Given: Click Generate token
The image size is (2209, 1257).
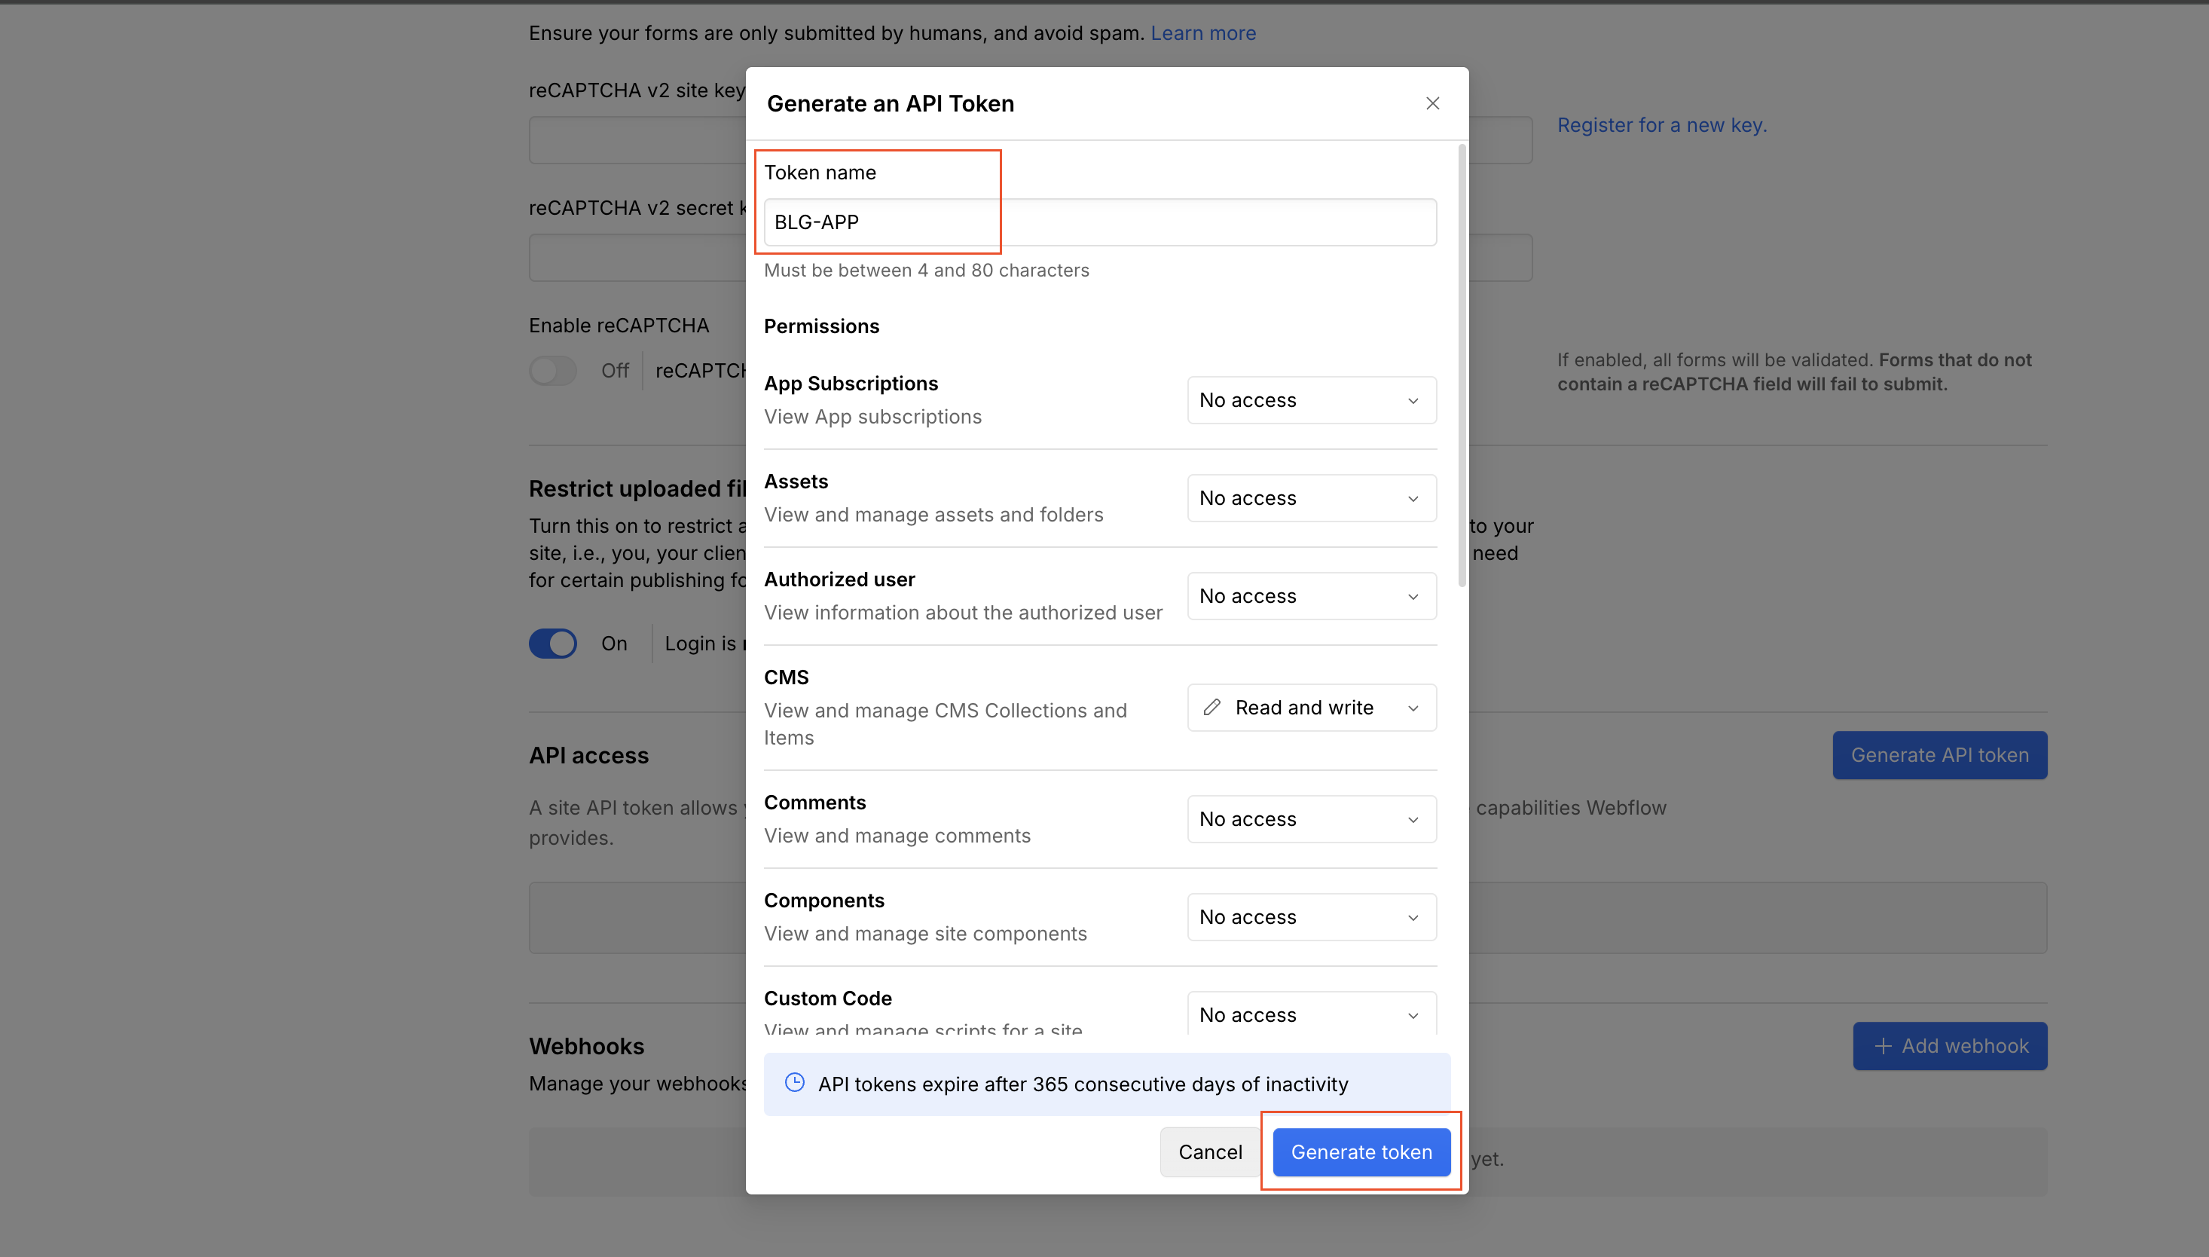Looking at the screenshot, I should (1361, 1151).
